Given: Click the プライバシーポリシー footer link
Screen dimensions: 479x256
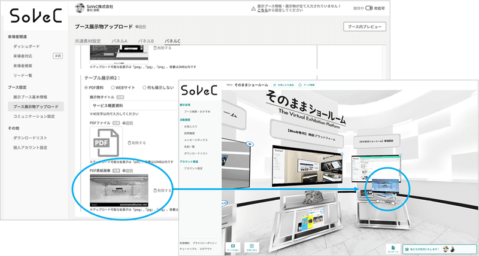Looking at the screenshot, I should tap(204, 243).
